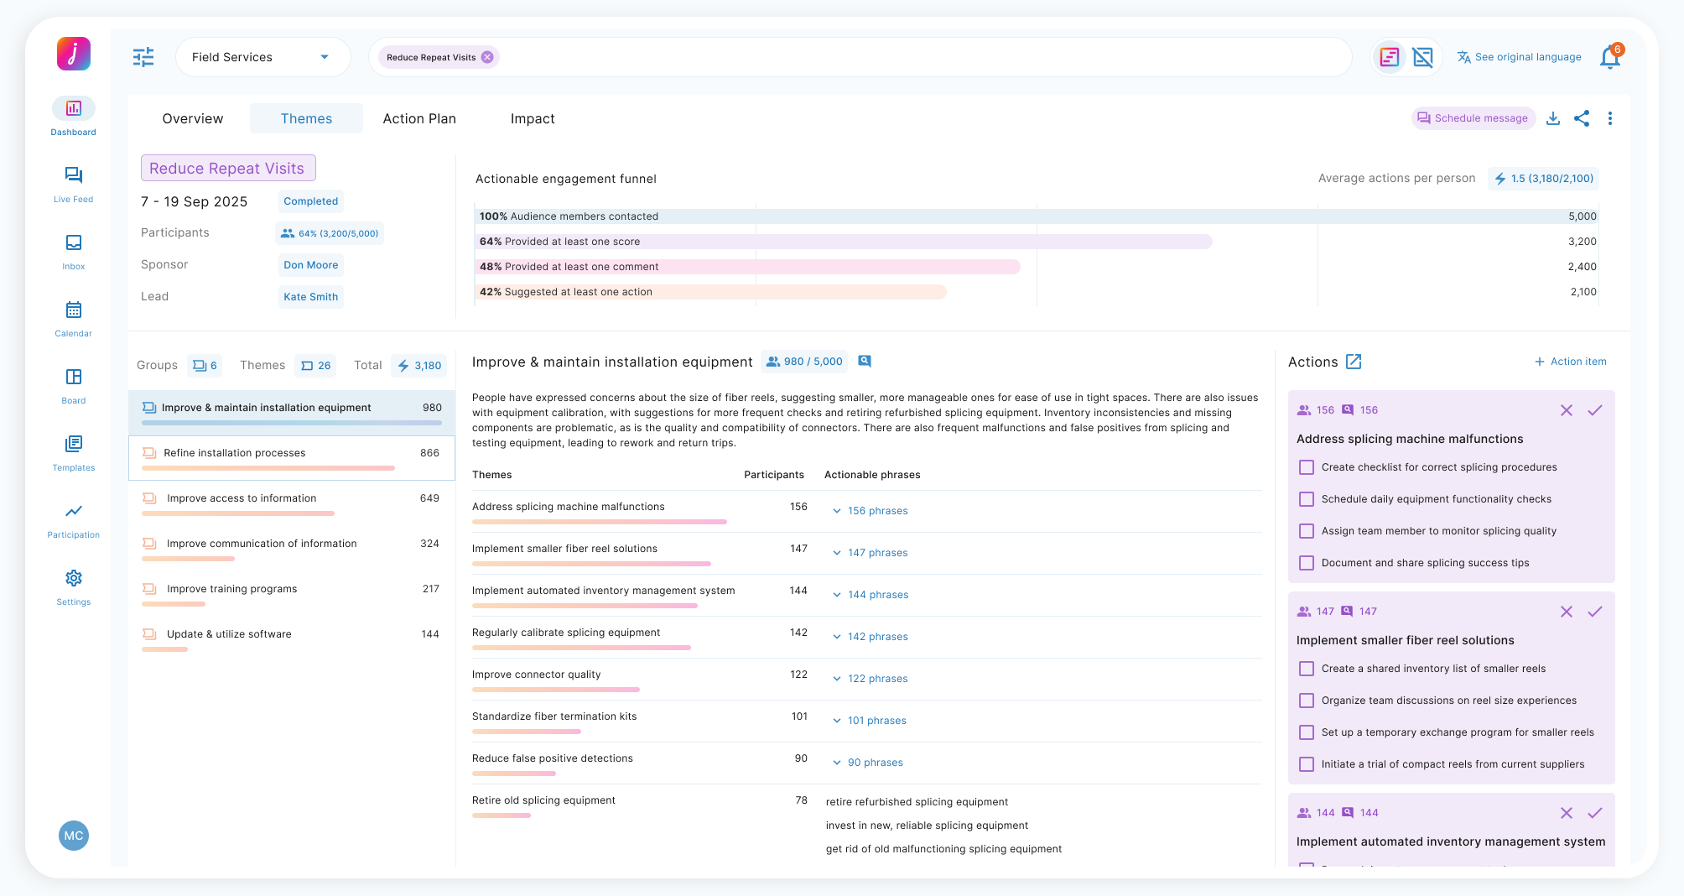Viewport: 1684px width, 896px height.
Task: Open Actions in external view icon
Action: click(x=1354, y=362)
